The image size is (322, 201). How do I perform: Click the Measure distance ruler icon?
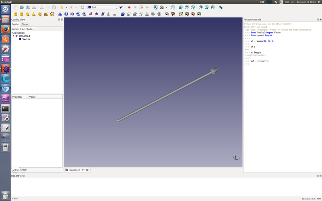221,7
